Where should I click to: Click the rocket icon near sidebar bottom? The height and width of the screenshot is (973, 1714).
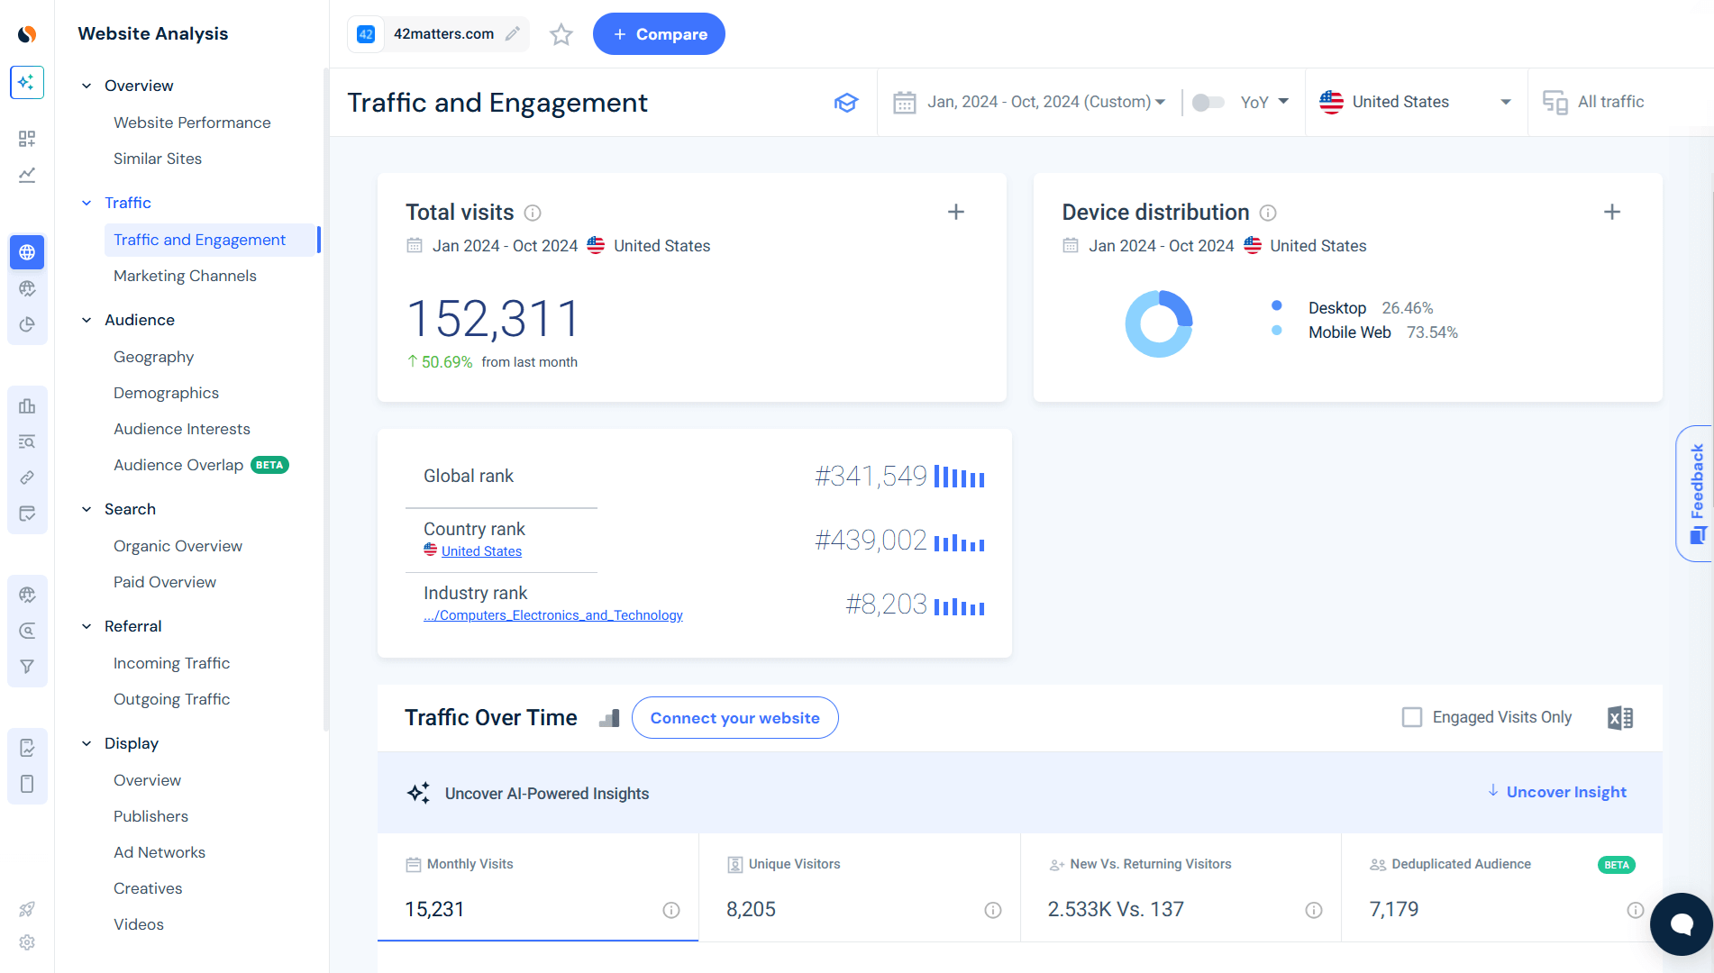[x=27, y=908]
